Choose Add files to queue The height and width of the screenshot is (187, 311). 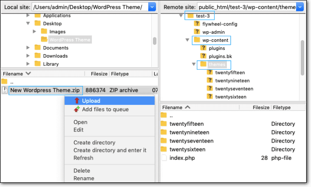(110, 109)
